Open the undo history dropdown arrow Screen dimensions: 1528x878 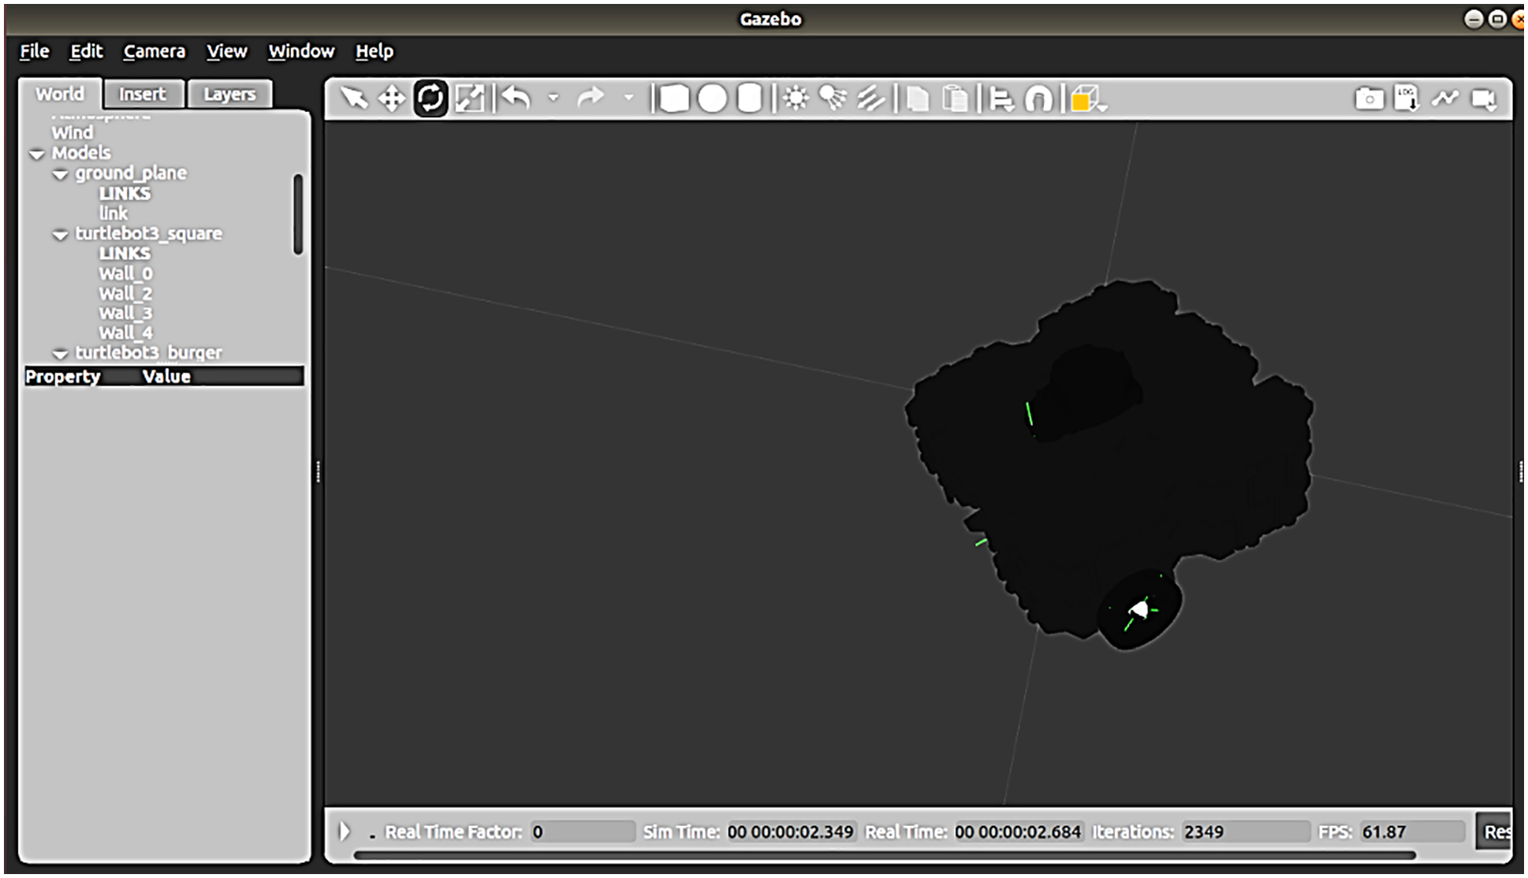(553, 99)
